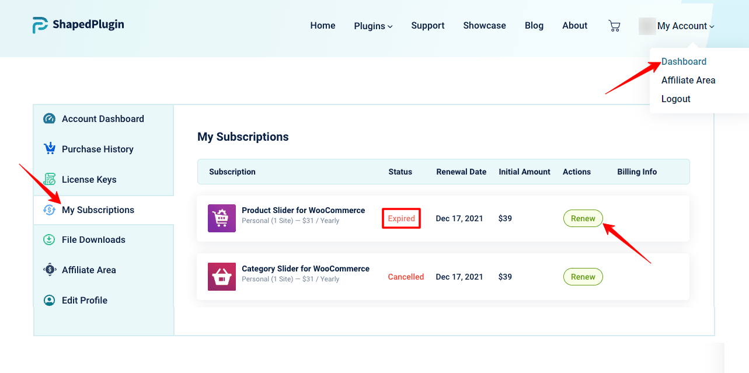Open the Showcase nav link
The image size is (749, 373).
(484, 26)
